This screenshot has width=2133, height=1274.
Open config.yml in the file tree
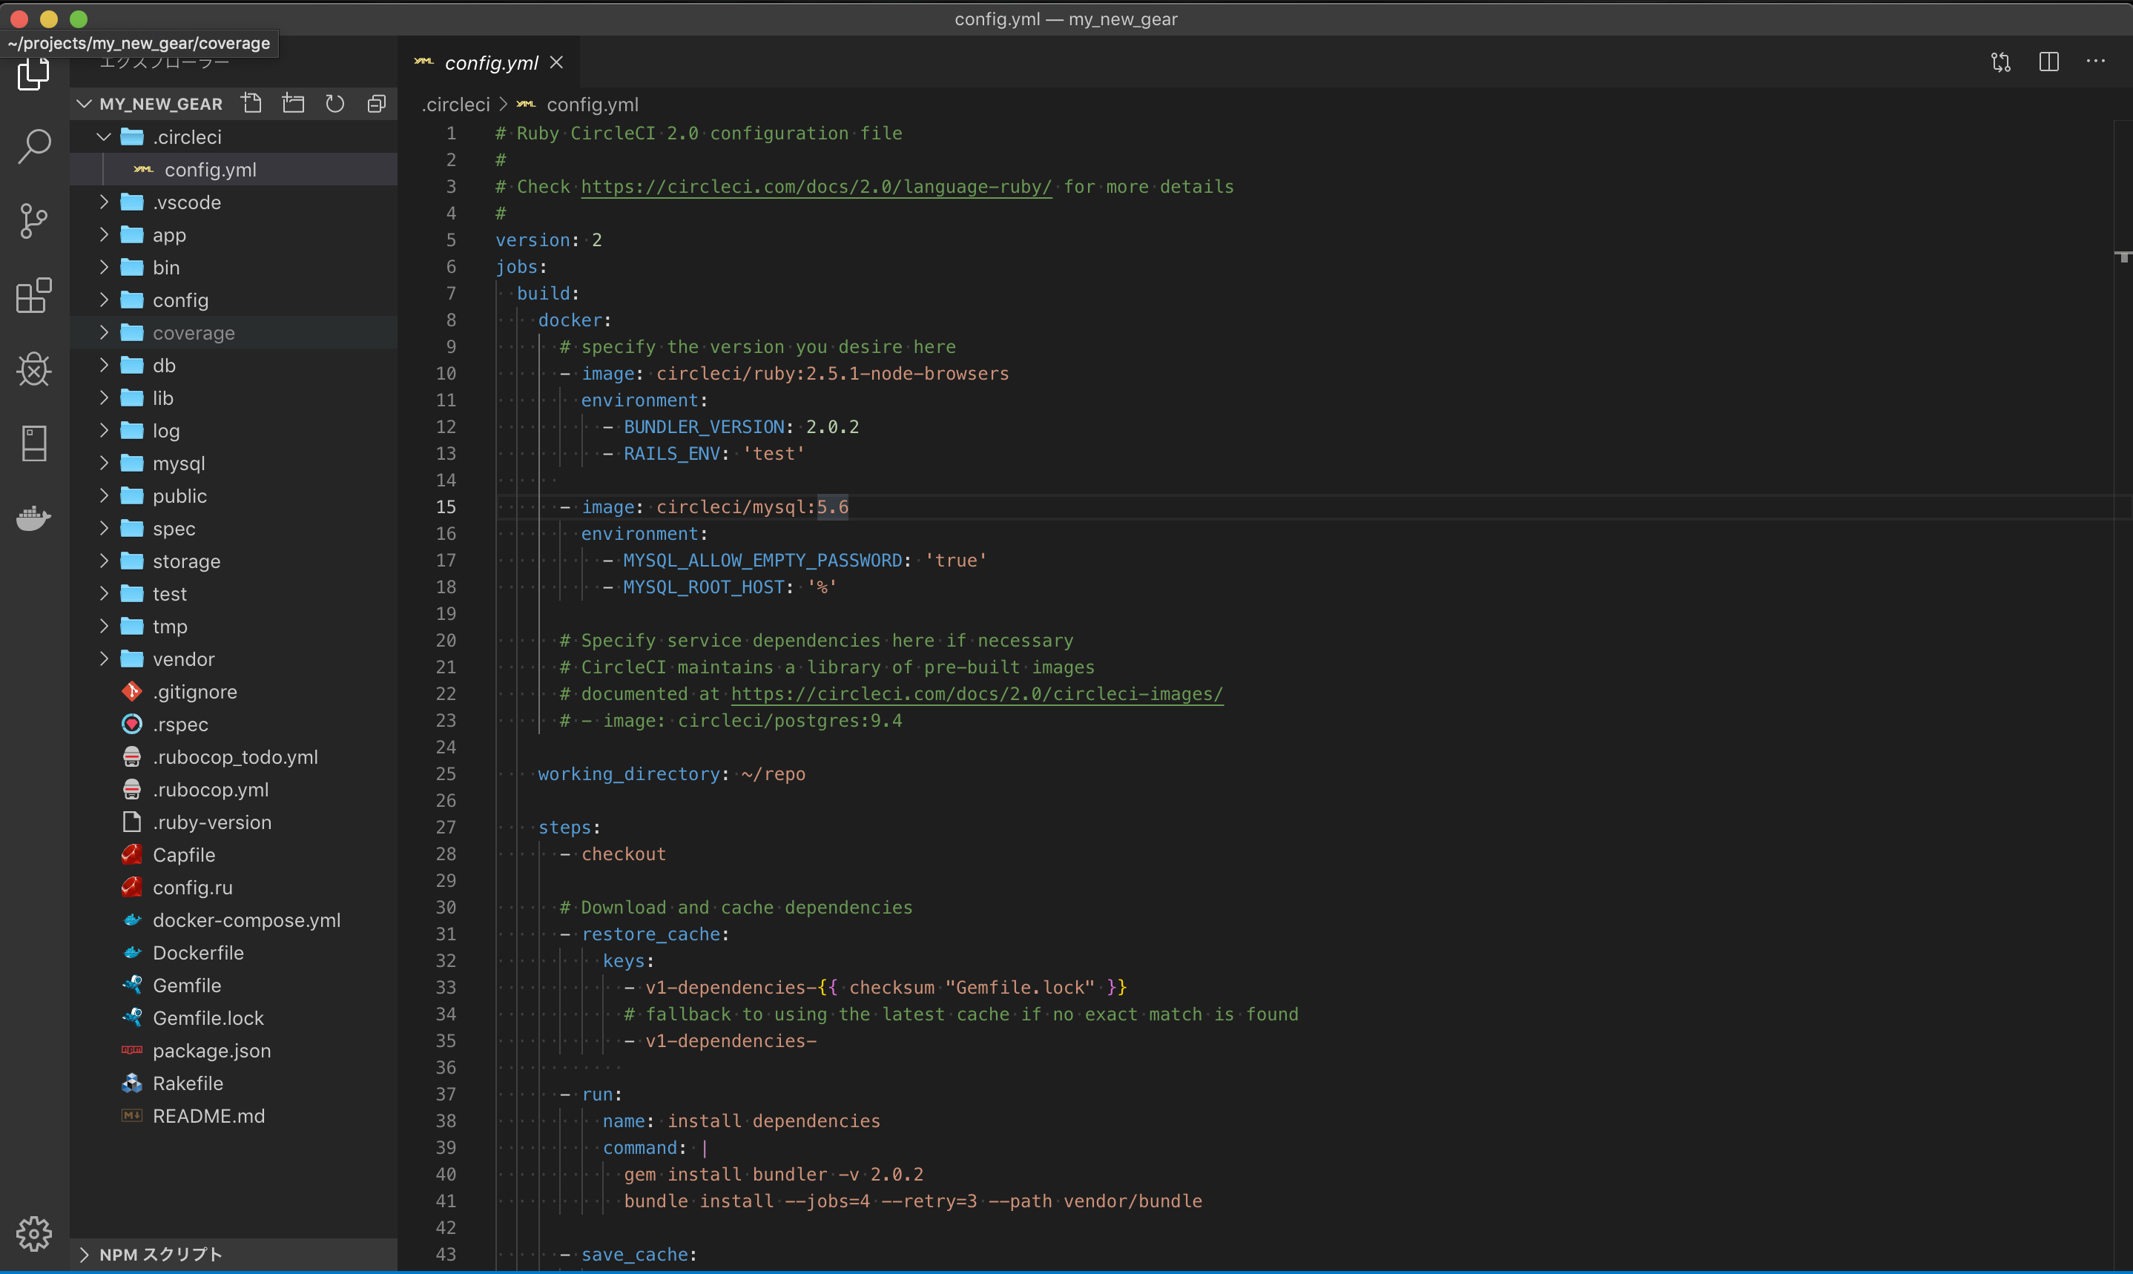[x=234, y=170]
